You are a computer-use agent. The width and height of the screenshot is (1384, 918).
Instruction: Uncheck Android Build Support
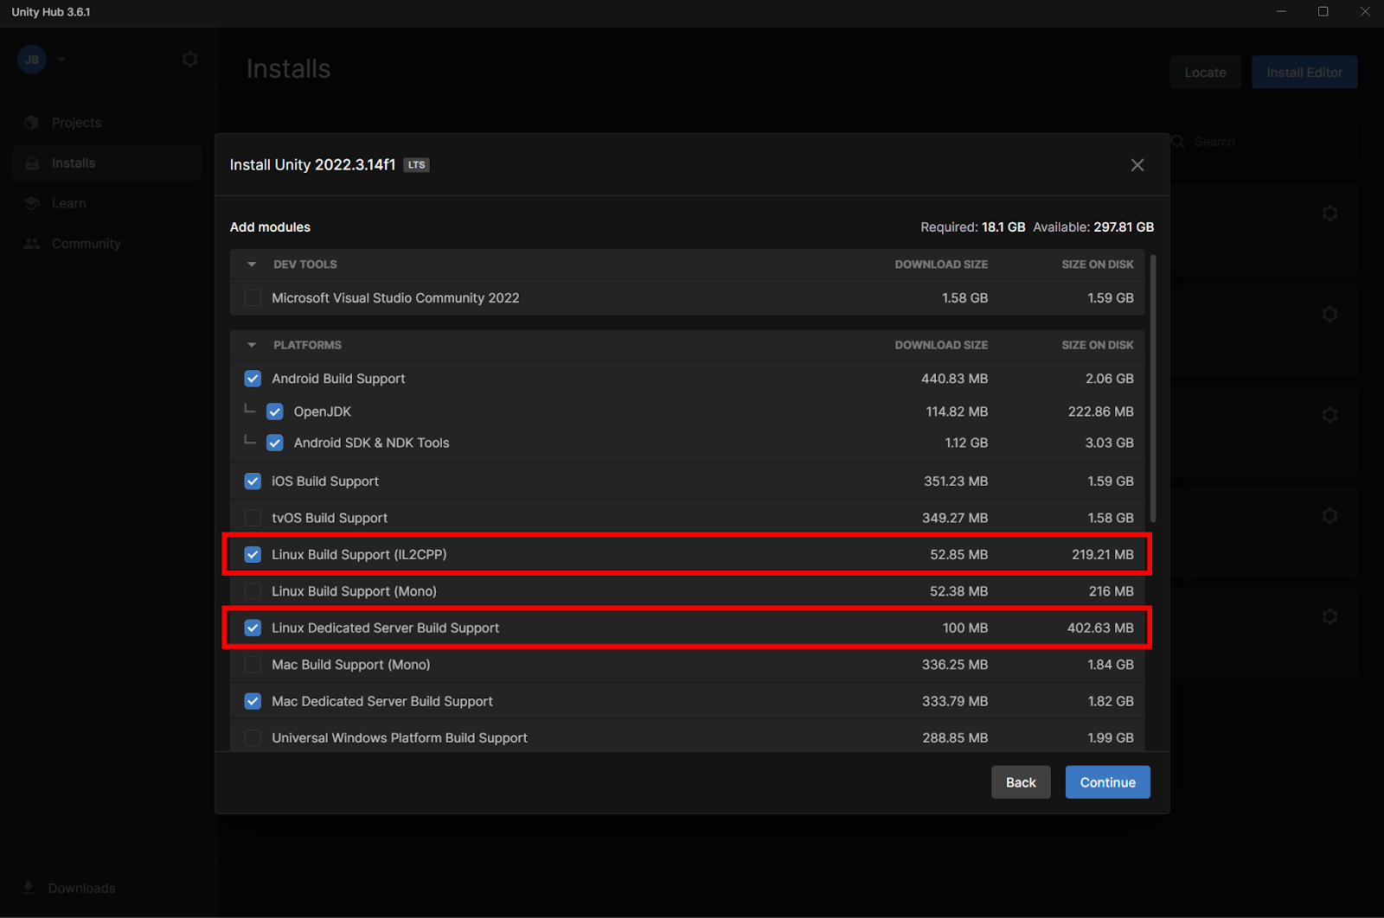click(x=253, y=379)
